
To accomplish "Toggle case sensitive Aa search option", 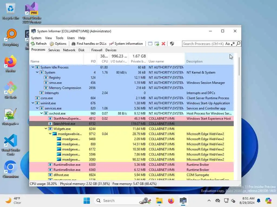I will coord(227,44).
